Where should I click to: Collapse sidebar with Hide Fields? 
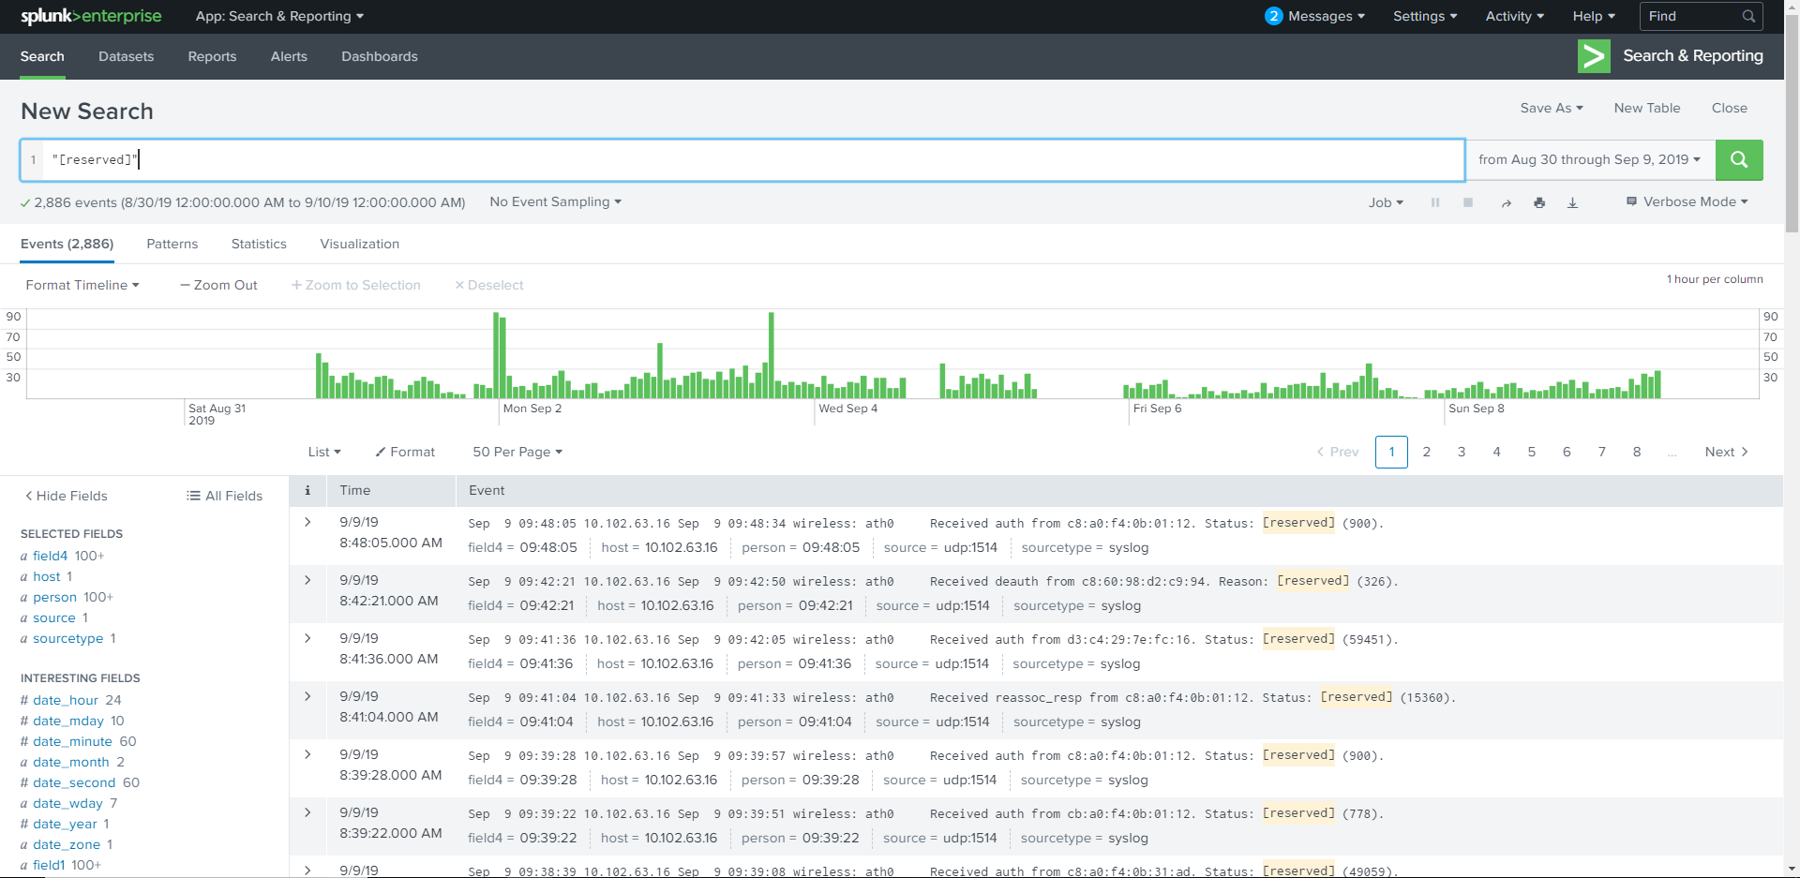click(x=66, y=496)
